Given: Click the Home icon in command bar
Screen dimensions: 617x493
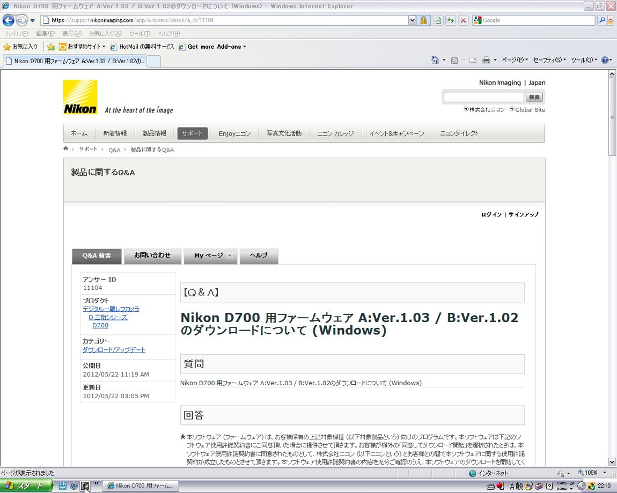Looking at the screenshot, I should pyautogui.click(x=435, y=60).
